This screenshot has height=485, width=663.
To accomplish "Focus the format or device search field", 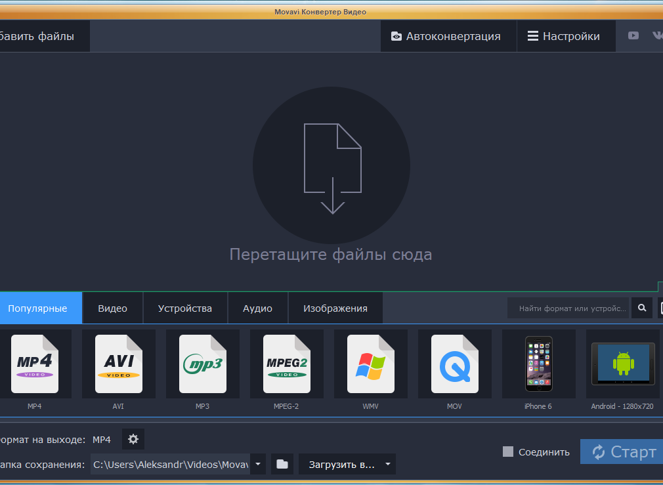I will click(x=568, y=308).
